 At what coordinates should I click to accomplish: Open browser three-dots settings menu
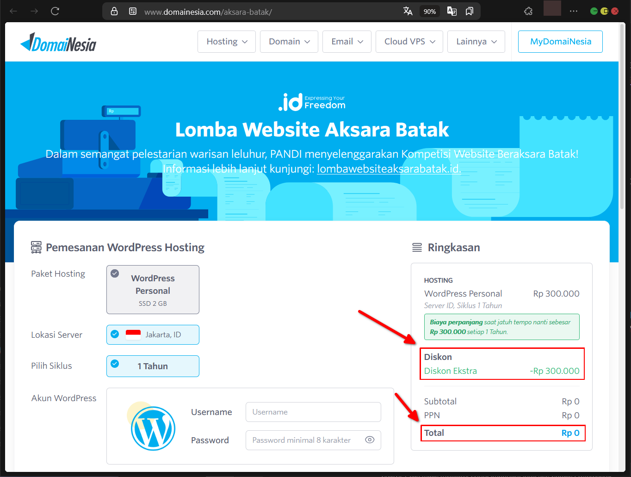point(574,11)
